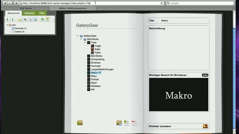Click the browser back arrow button

coord(5,3)
